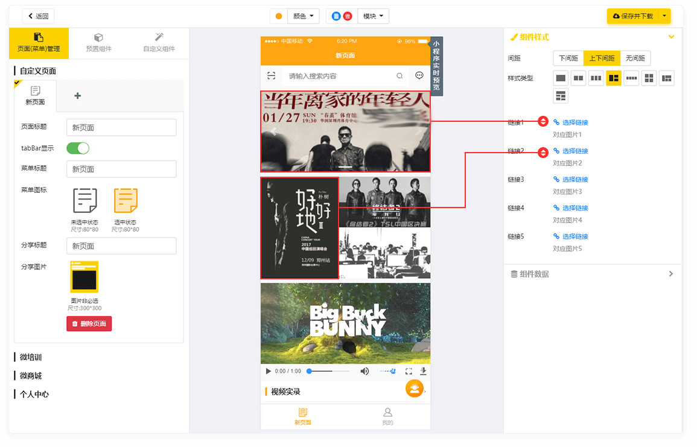Expand the 微商城 section
Screen dimensions: 697x447
[x=31, y=376]
